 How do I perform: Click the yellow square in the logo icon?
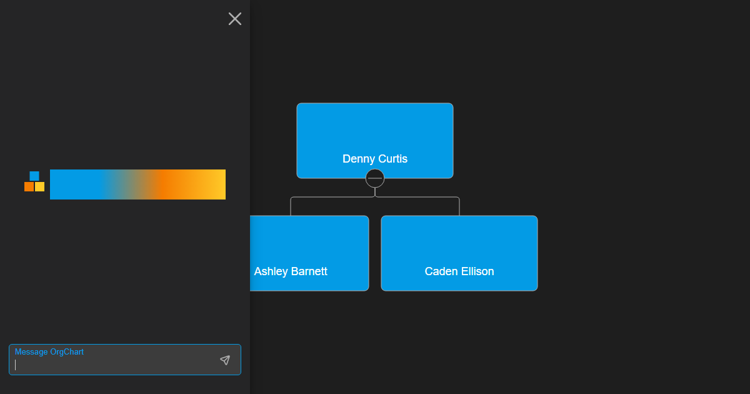39,186
